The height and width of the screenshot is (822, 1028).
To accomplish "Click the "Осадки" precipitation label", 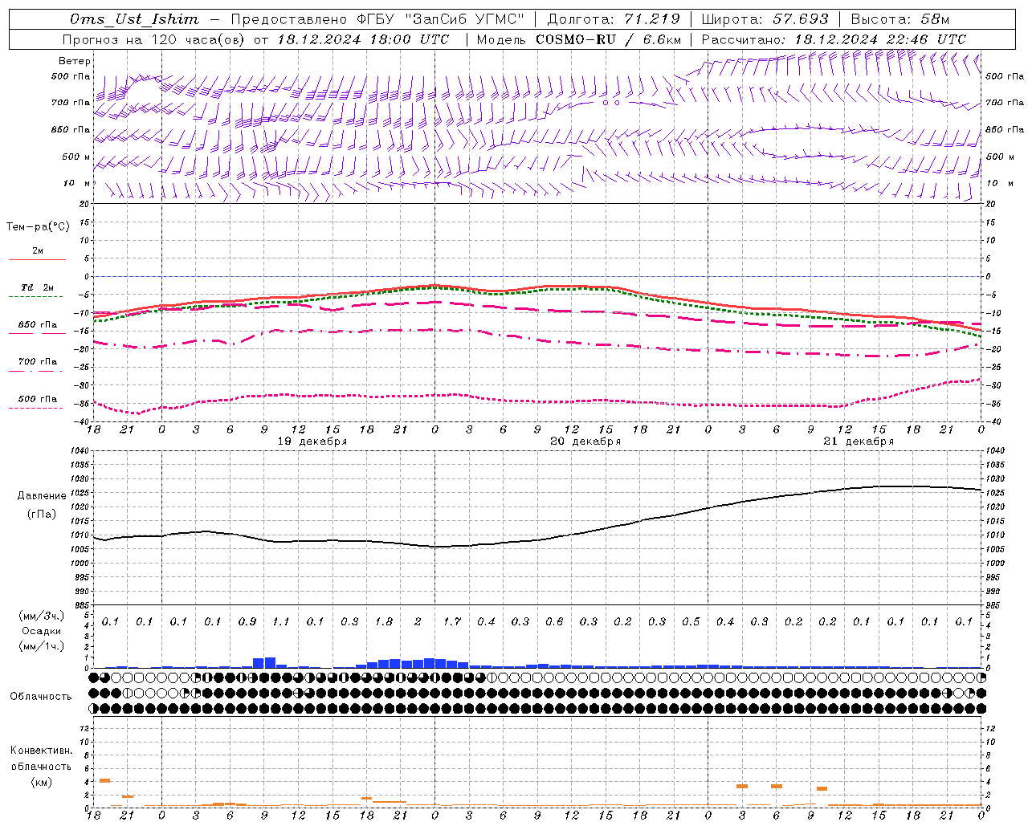I will point(42,631).
